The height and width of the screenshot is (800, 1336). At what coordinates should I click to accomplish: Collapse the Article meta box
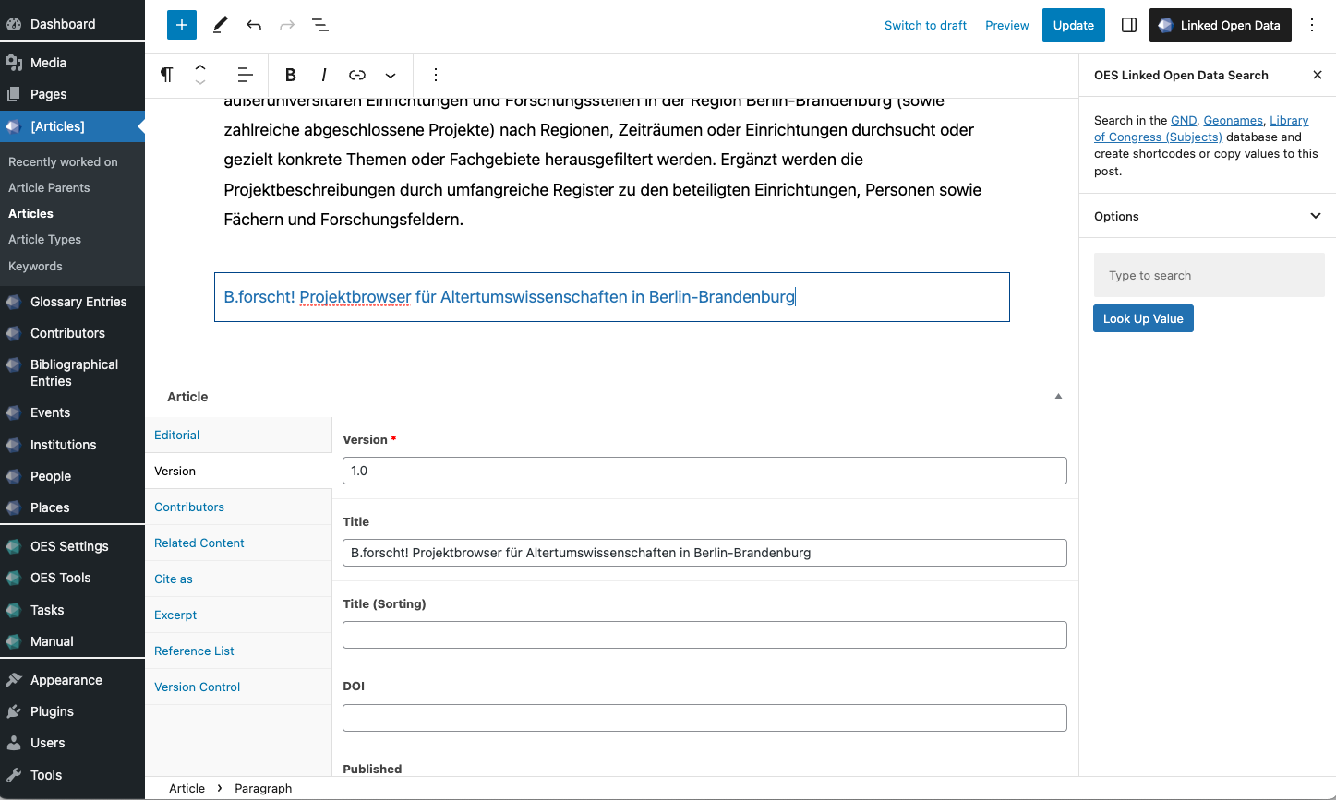(x=1058, y=397)
